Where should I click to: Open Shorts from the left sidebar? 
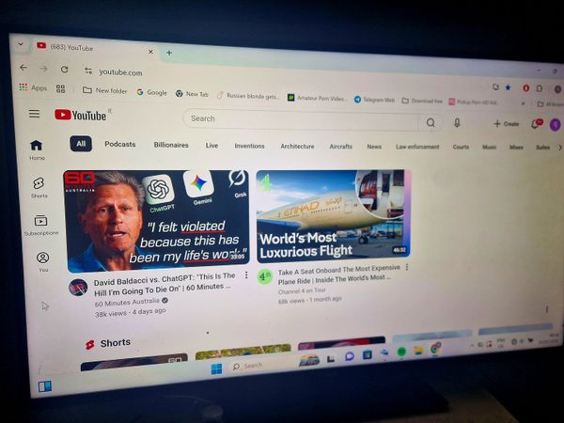point(39,187)
